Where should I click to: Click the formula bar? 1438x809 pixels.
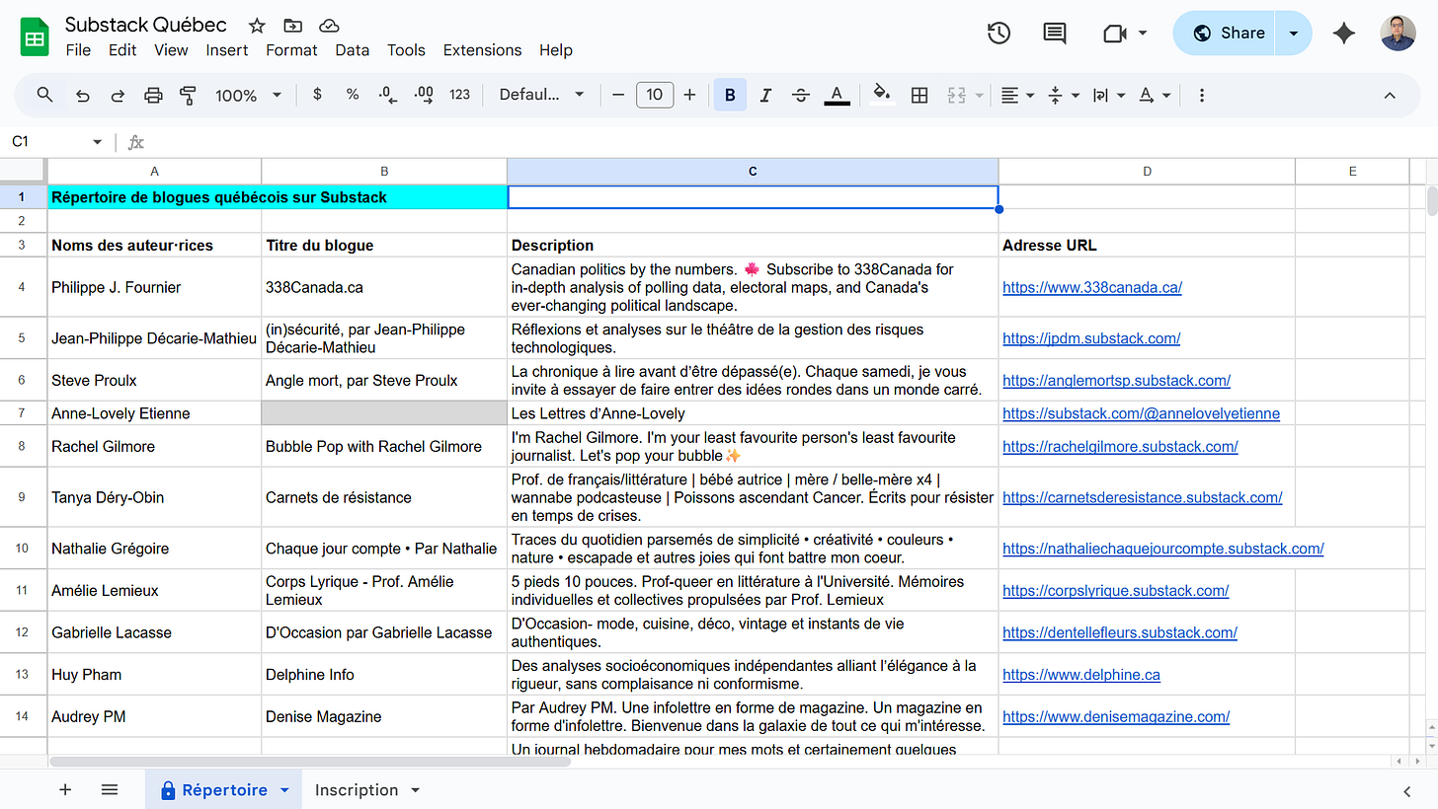point(790,142)
